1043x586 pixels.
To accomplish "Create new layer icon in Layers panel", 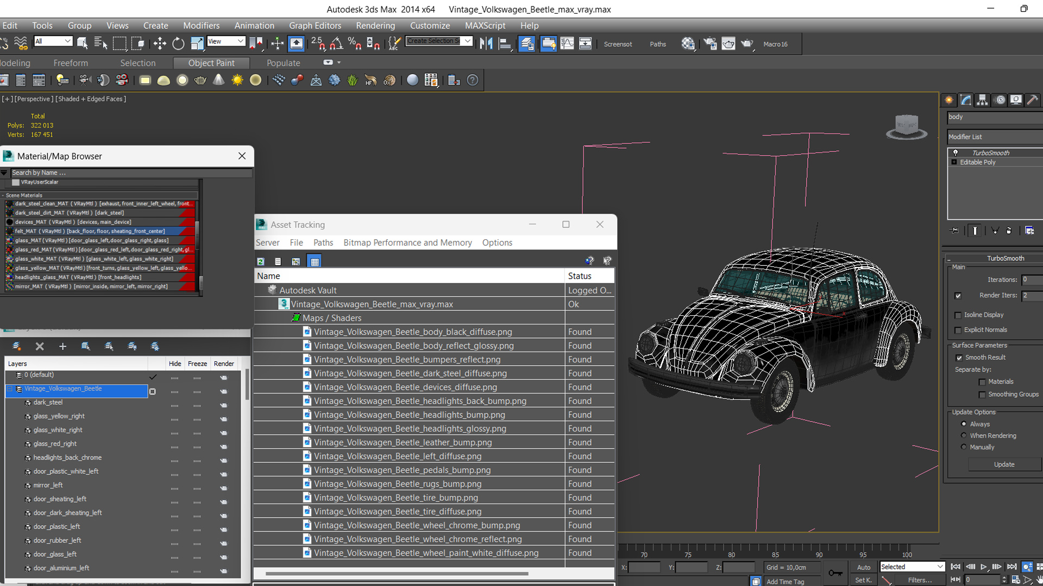I will (17, 346).
